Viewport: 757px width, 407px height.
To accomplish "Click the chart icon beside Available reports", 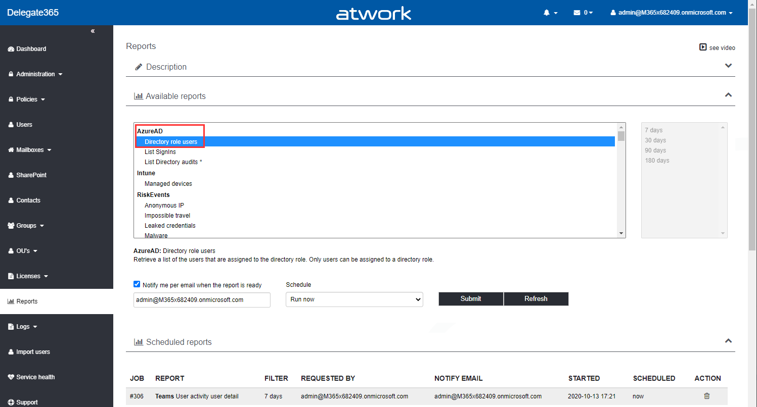I will [x=138, y=96].
